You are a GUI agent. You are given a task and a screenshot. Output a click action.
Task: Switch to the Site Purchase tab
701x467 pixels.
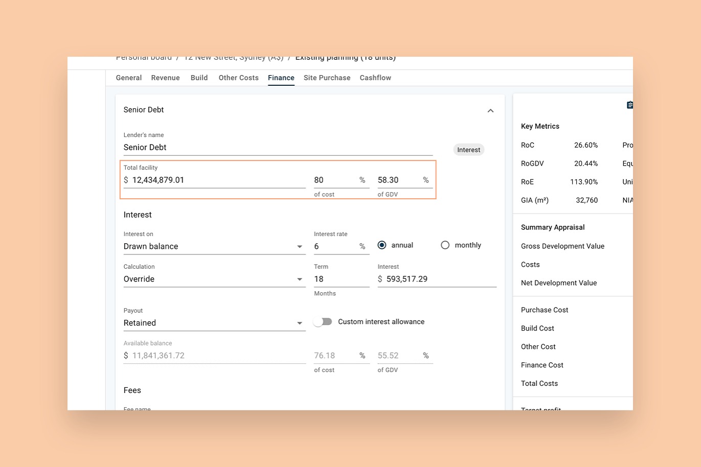[x=327, y=78]
